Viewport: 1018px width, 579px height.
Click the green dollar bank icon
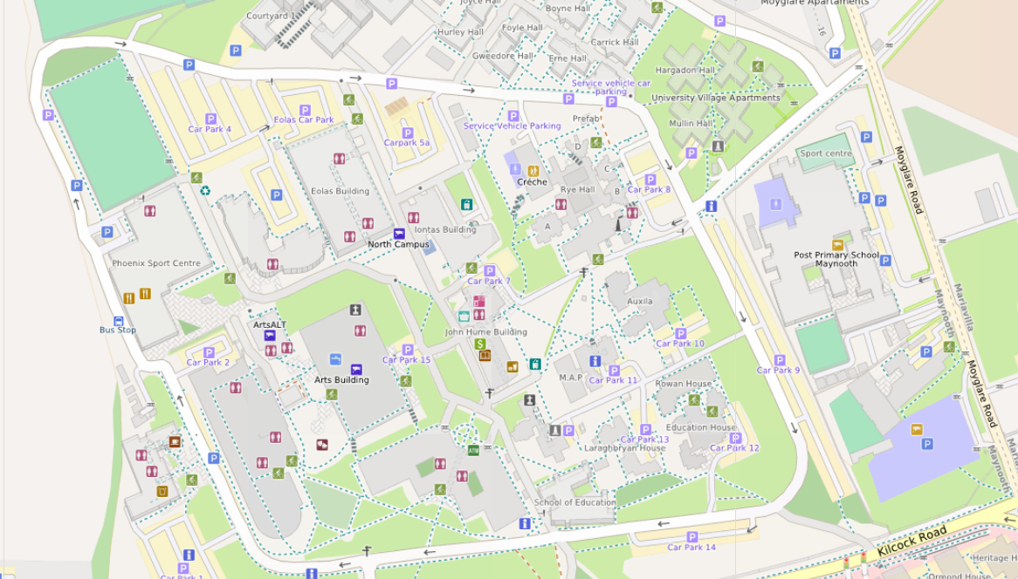[480, 344]
